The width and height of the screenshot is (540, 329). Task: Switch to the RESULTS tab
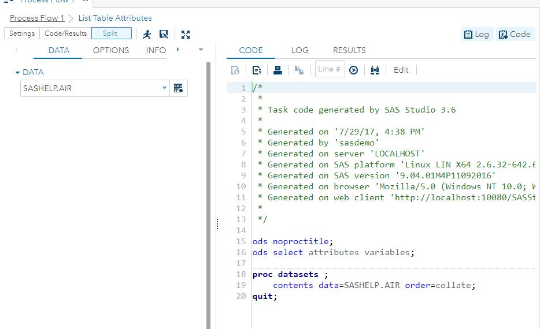349,51
